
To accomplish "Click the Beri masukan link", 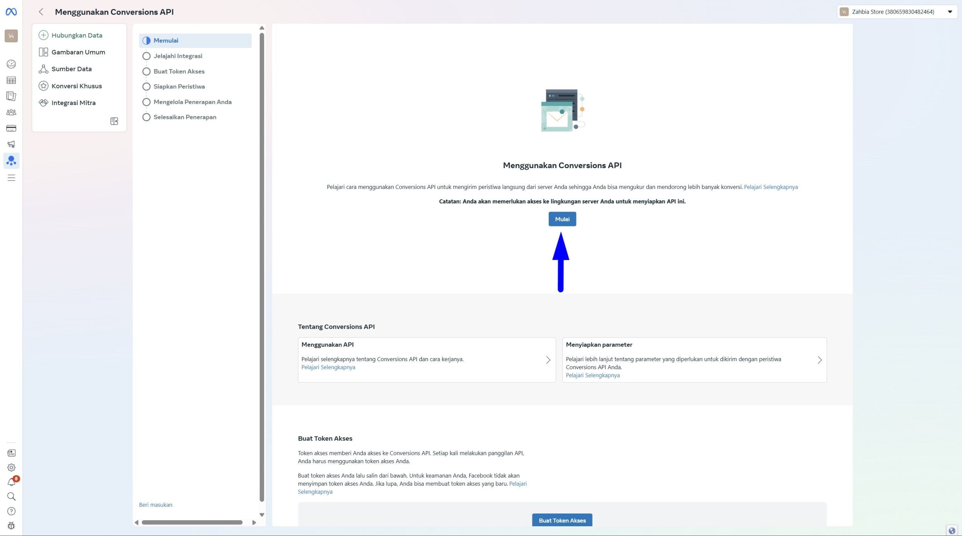I will (x=156, y=505).
